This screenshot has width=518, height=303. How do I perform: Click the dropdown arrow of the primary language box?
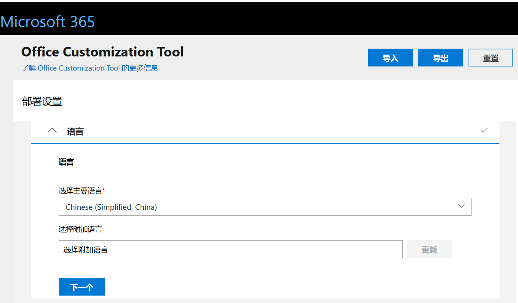pos(461,206)
